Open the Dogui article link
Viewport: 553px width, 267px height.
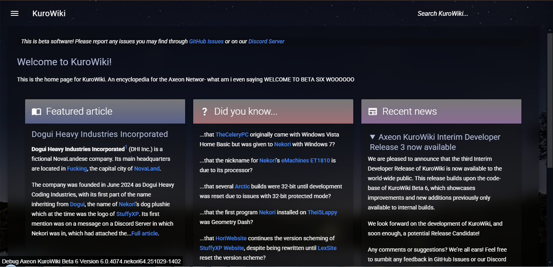(77, 204)
